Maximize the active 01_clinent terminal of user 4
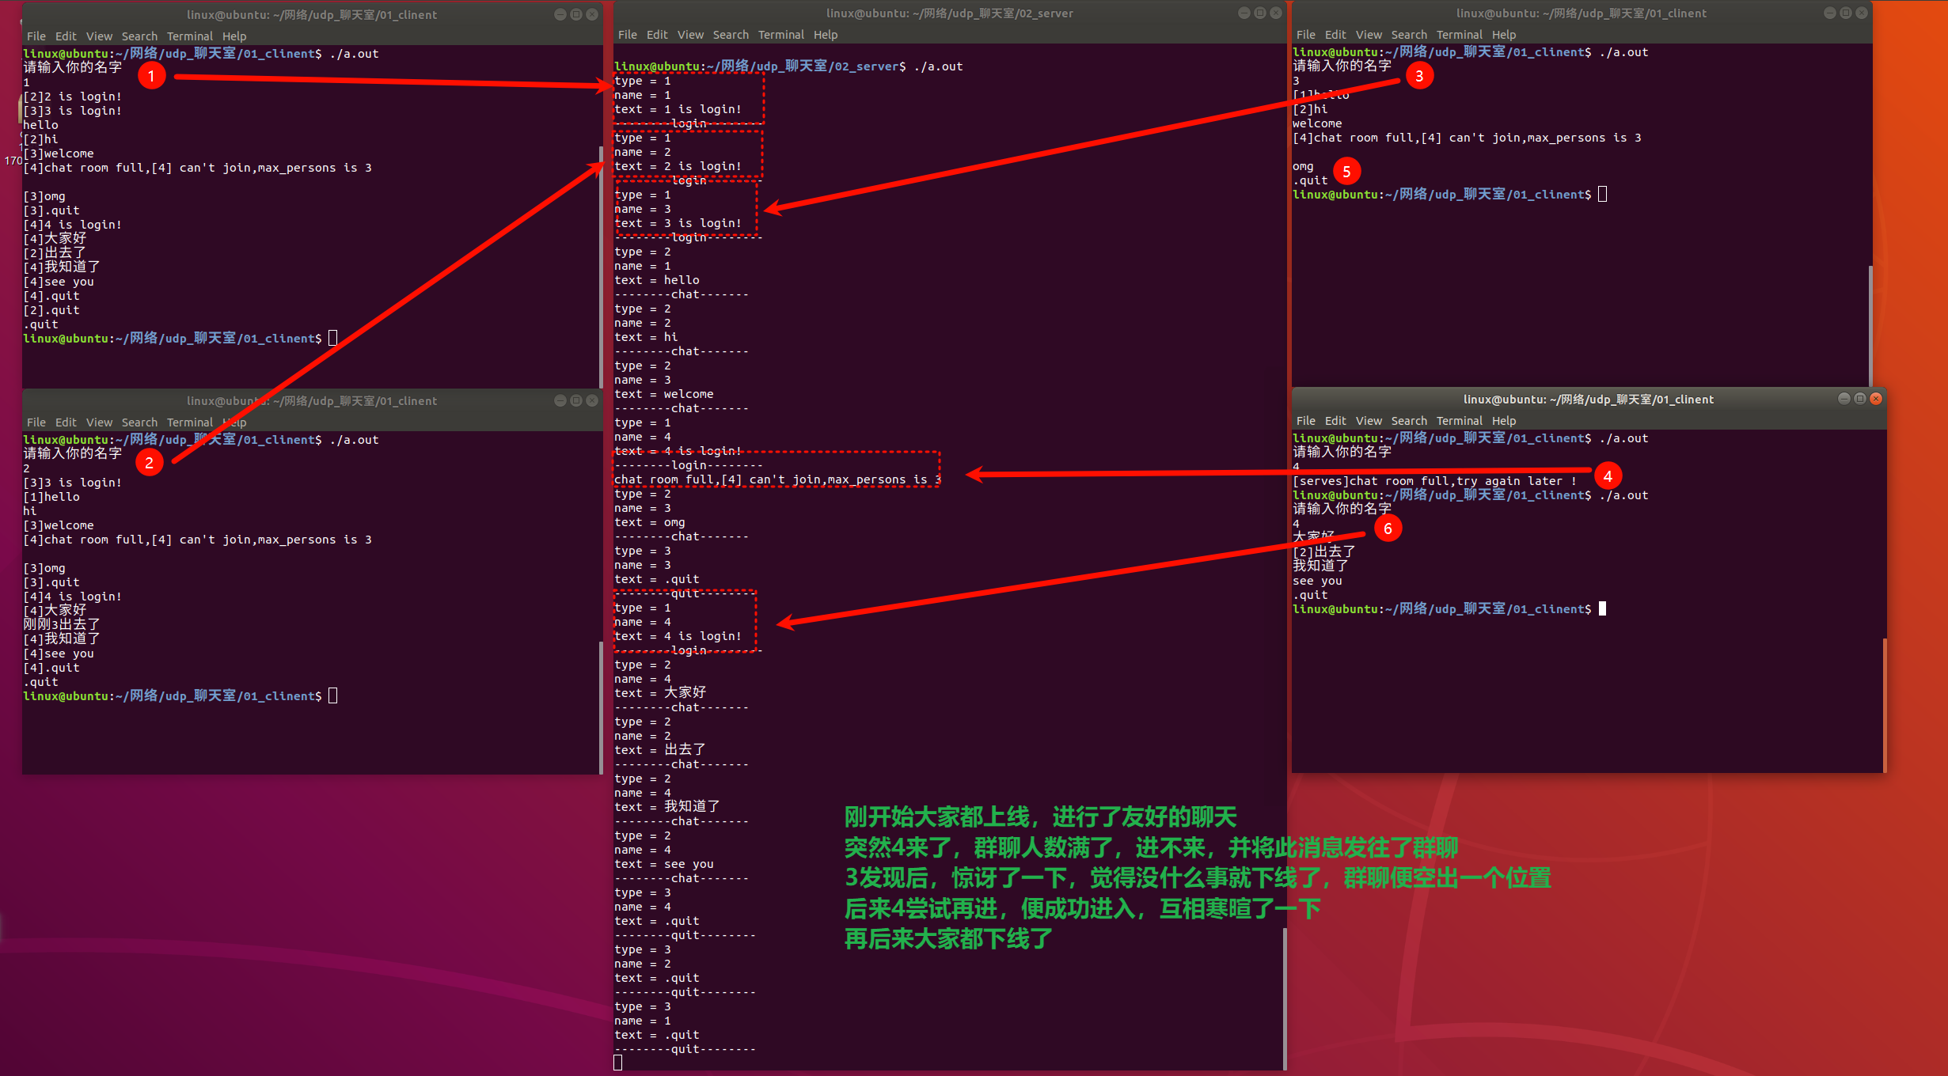Image resolution: width=1948 pixels, height=1076 pixels. pos(1859,399)
